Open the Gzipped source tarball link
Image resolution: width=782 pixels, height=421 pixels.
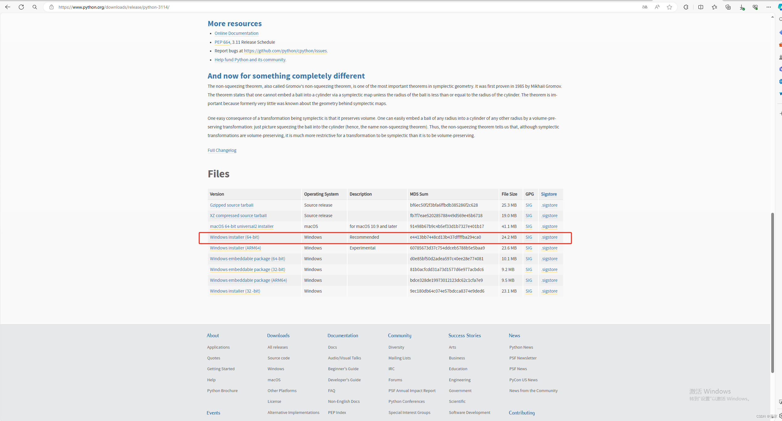pyautogui.click(x=231, y=205)
